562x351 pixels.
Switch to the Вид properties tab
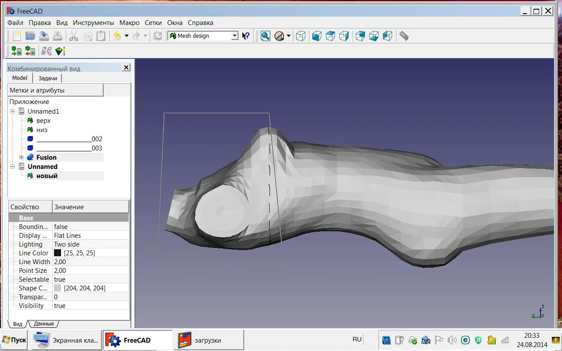(x=18, y=324)
